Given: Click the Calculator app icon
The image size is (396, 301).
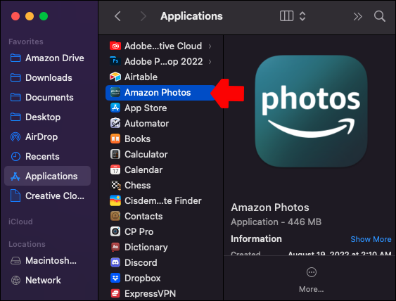Looking at the screenshot, I should tap(115, 154).
